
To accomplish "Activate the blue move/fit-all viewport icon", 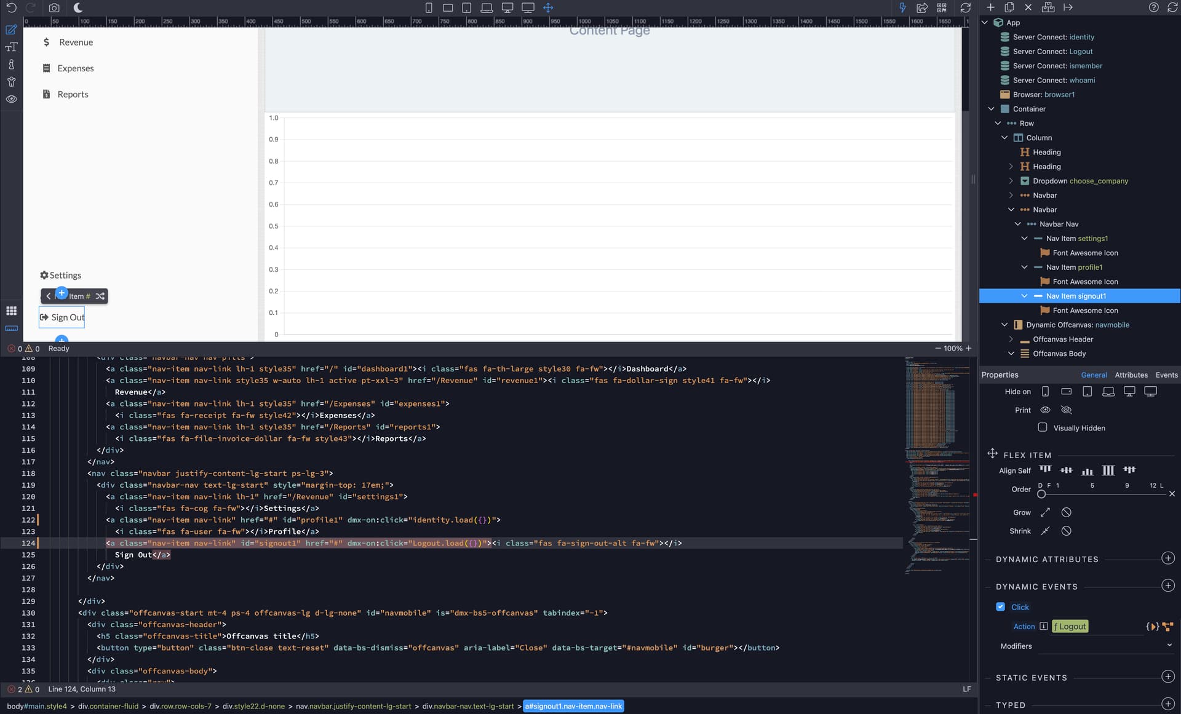I will (x=548, y=7).
